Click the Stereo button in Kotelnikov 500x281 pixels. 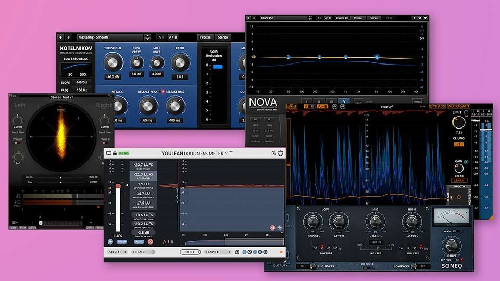222,37
